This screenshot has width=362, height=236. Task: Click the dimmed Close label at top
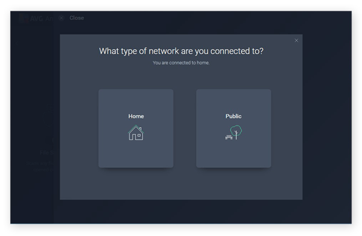pos(77,18)
